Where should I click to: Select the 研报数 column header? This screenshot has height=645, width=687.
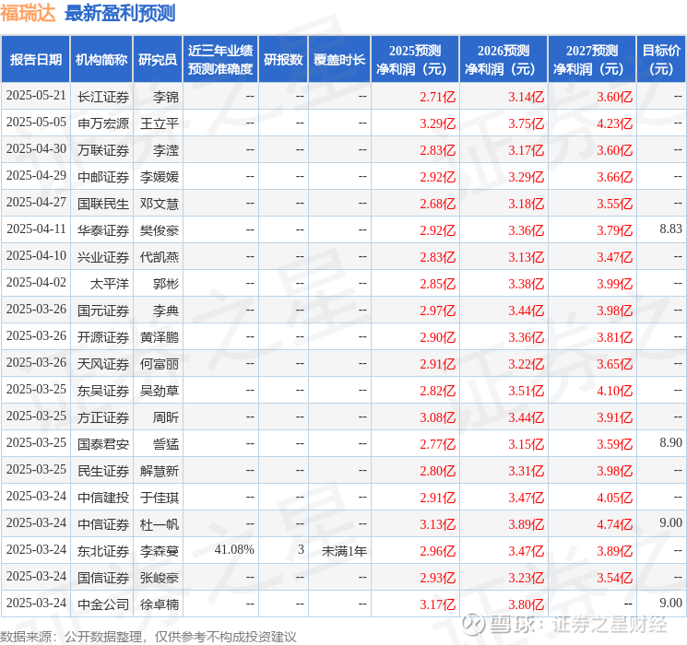coord(283,60)
